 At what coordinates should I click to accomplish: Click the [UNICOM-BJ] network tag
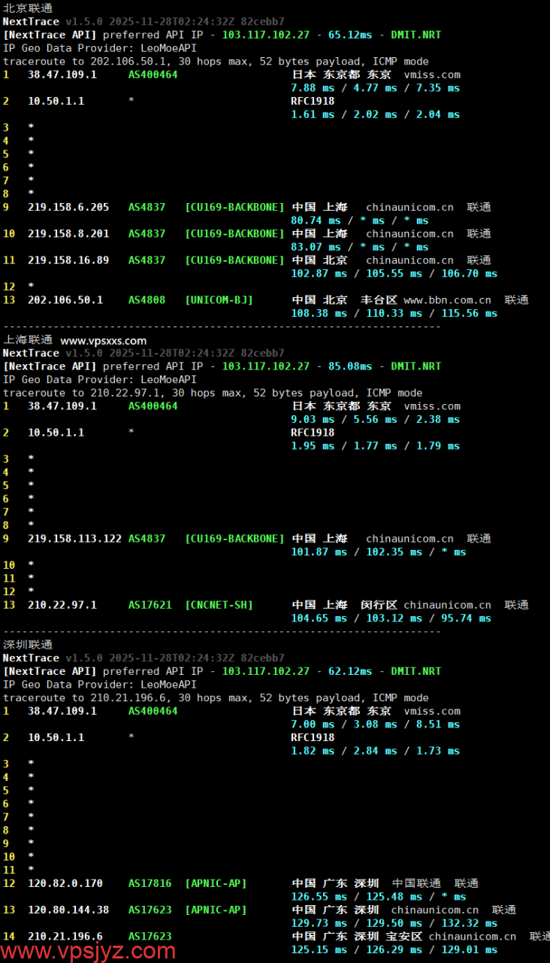(219, 300)
